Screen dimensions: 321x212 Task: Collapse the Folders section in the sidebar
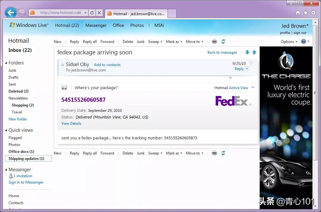pyautogui.click(x=6, y=63)
